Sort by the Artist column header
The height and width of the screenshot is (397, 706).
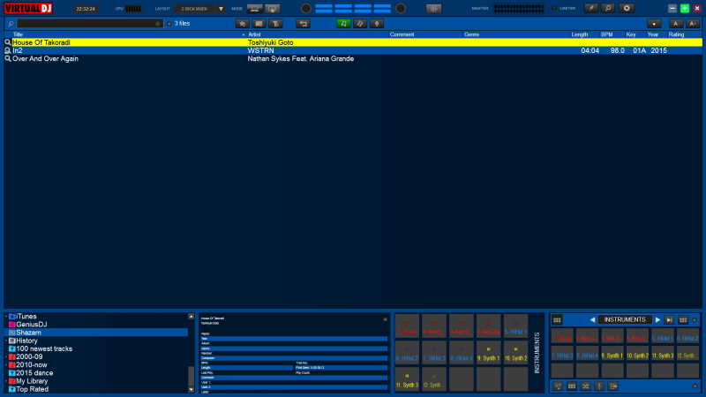coord(317,34)
